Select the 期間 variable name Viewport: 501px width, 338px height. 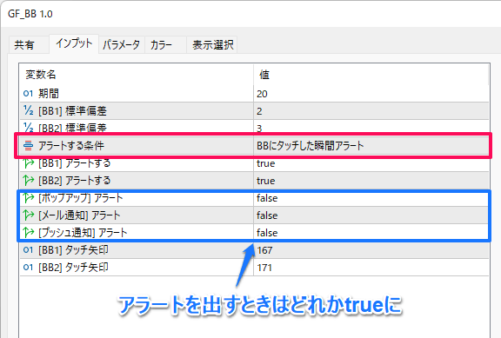[x=49, y=94]
